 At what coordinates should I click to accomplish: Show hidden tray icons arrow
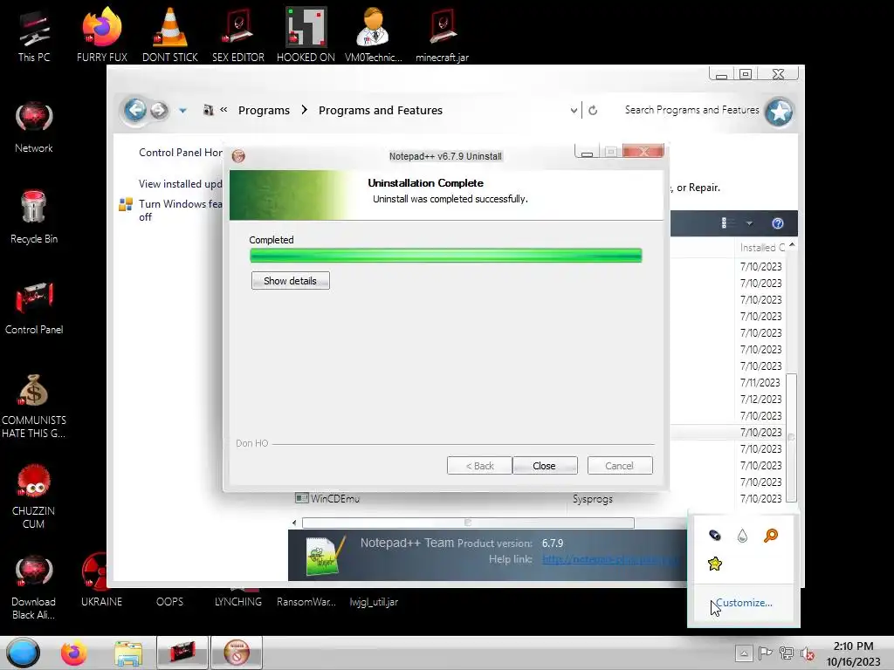click(744, 653)
